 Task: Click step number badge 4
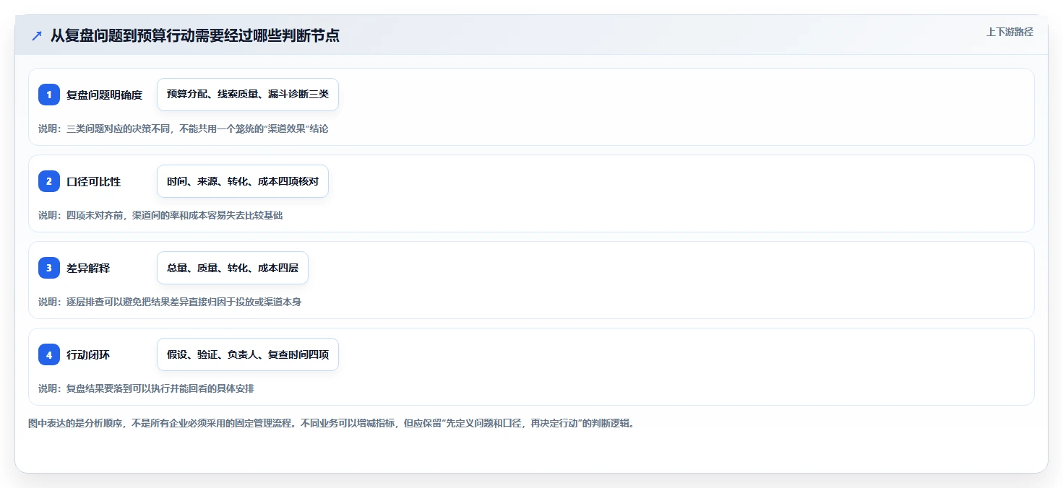tap(49, 354)
